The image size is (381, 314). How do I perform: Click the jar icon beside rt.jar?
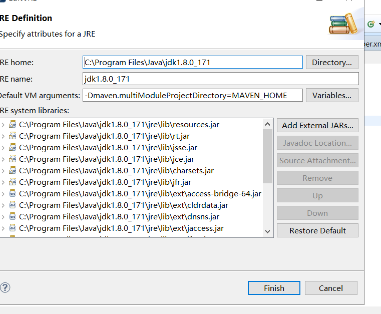[x=13, y=136]
